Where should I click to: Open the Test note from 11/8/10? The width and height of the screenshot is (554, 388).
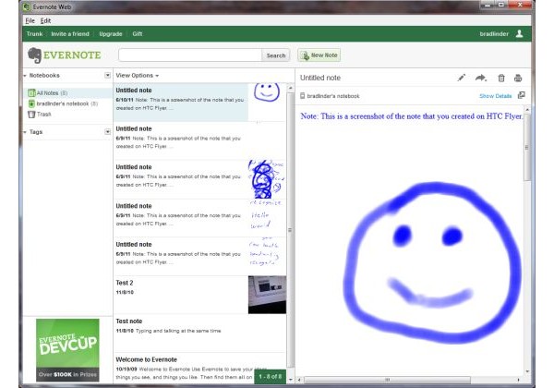199,333
